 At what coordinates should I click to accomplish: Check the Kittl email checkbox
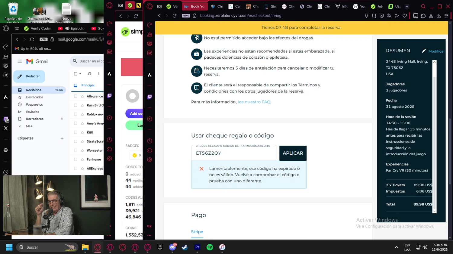tap(75, 132)
